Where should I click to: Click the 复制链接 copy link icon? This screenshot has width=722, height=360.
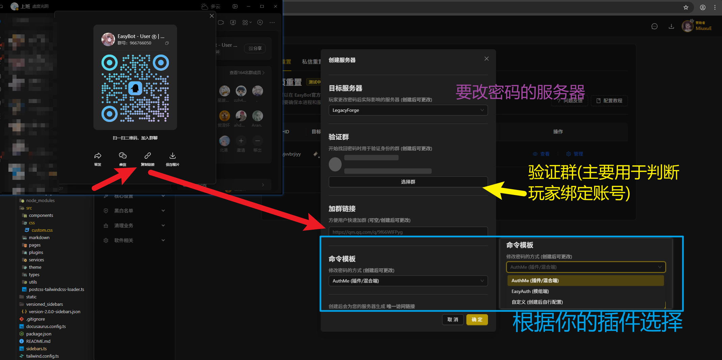coord(148,156)
